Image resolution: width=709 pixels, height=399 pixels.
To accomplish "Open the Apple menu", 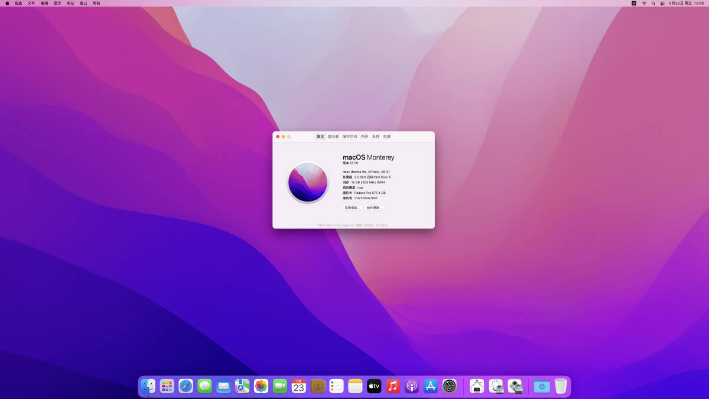I will (7, 3).
